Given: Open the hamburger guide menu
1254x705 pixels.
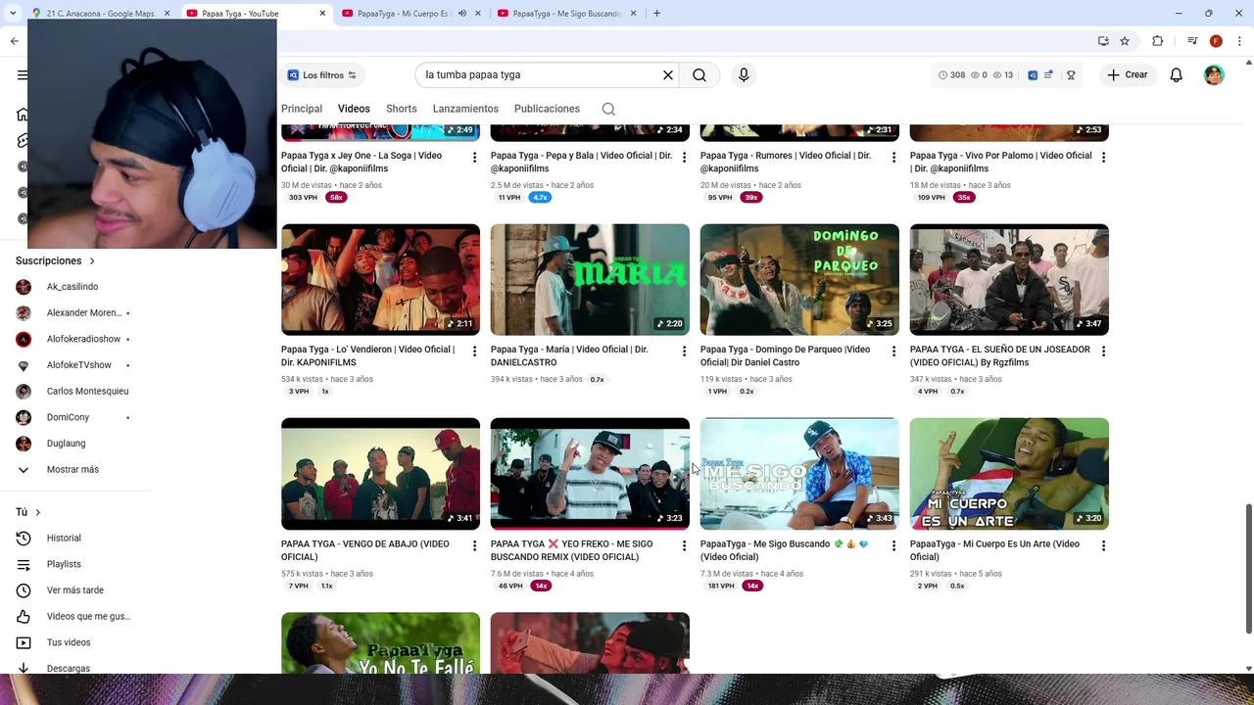Looking at the screenshot, I should (22, 75).
